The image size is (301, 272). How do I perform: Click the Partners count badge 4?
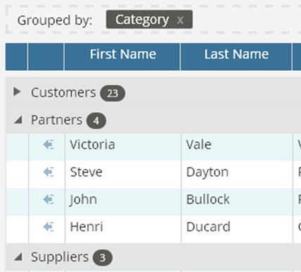click(96, 121)
